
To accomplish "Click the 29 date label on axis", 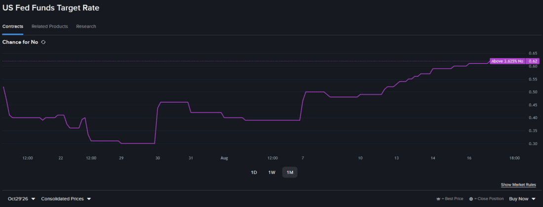I will click(121, 158).
